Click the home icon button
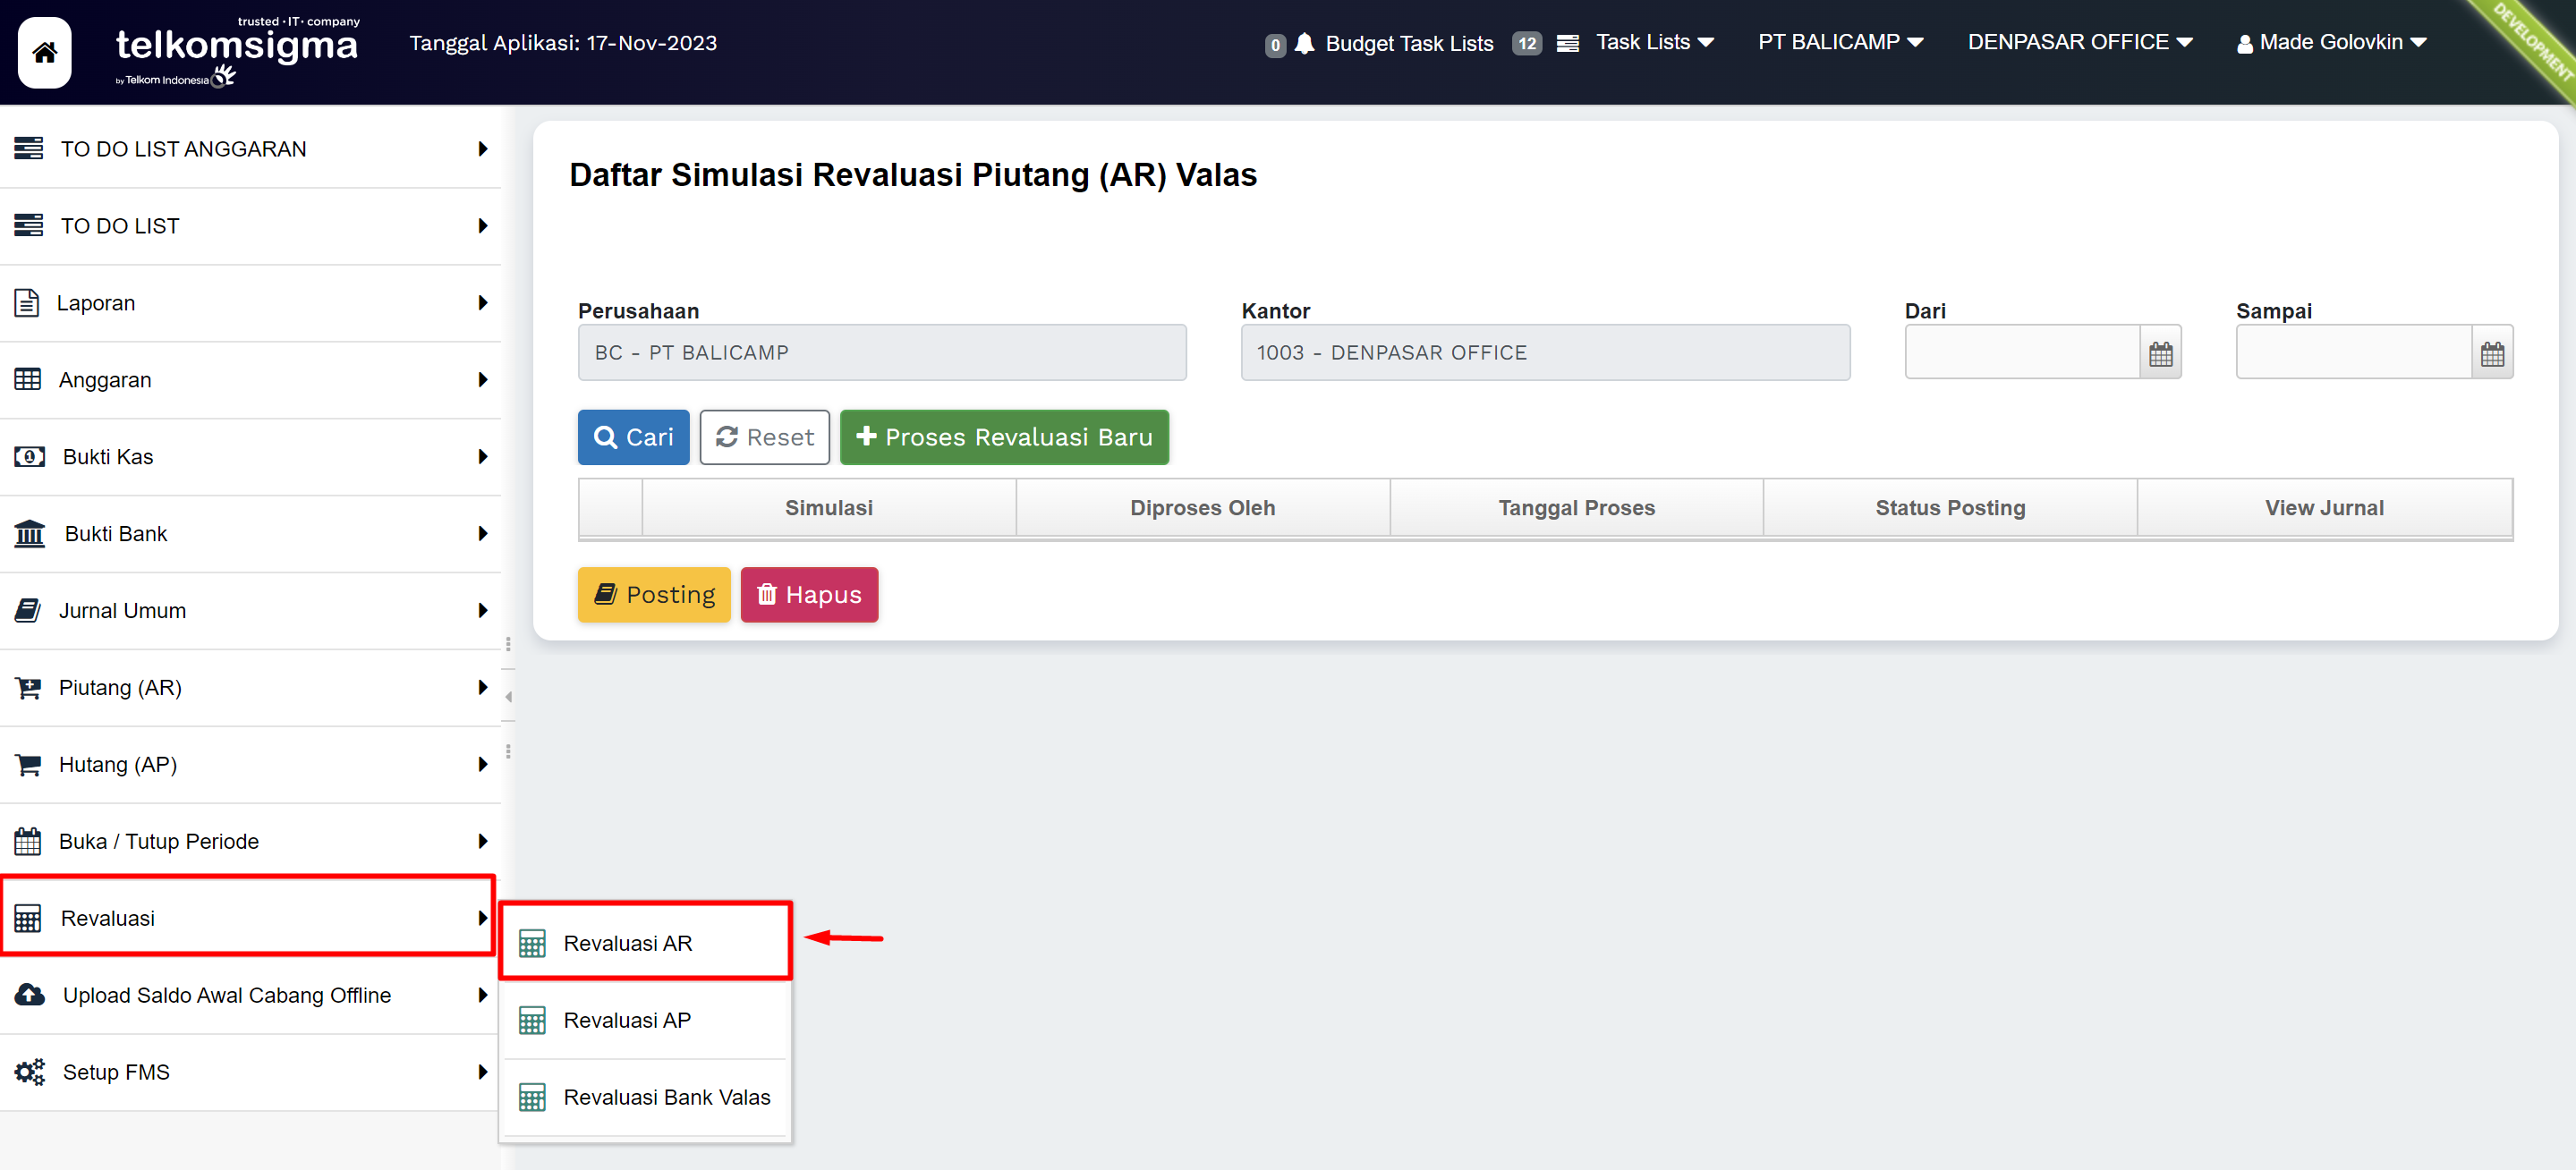Viewport: 2576px width, 1170px height. (x=45, y=52)
